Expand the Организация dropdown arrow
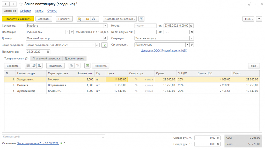This screenshot has height=149, width=265. [x=187, y=45]
